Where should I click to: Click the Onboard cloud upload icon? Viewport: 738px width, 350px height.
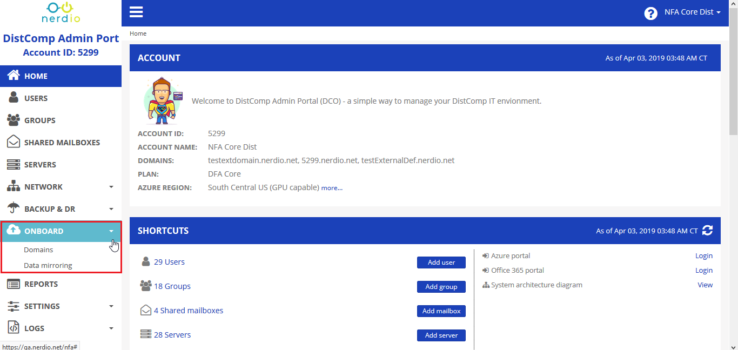coord(14,231)
